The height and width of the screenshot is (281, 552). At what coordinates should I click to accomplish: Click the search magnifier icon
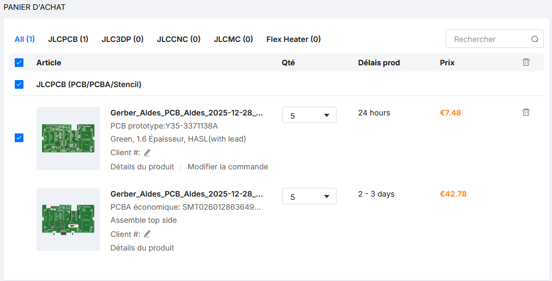535,39
